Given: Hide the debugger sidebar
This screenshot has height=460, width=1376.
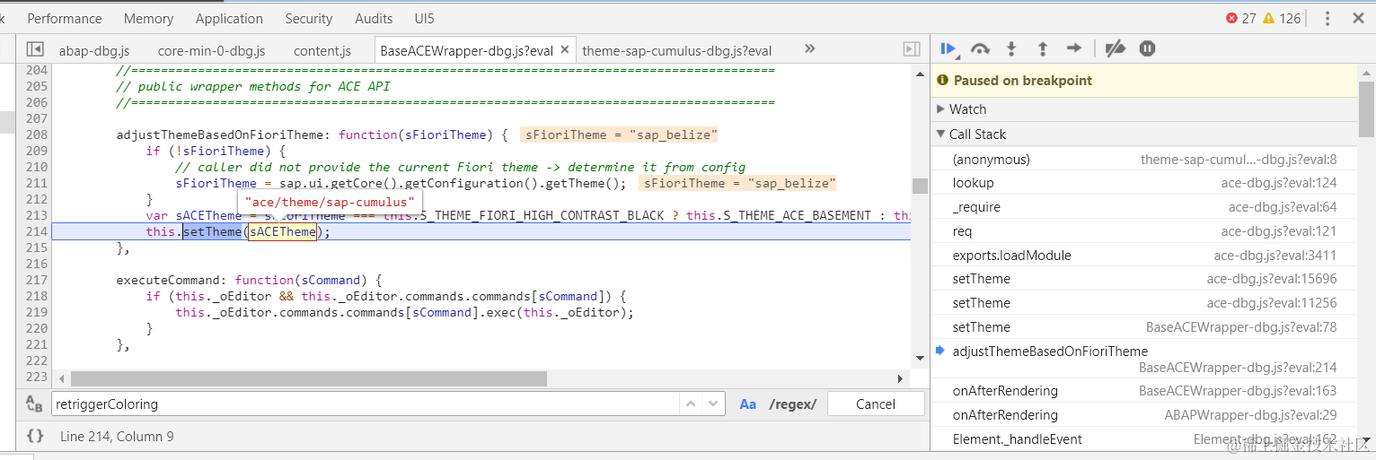Looking at the screenshot, I should 911,49.
